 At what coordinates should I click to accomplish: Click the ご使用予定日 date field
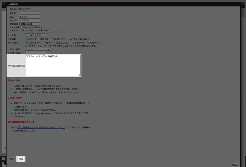(x=36, y=53)
